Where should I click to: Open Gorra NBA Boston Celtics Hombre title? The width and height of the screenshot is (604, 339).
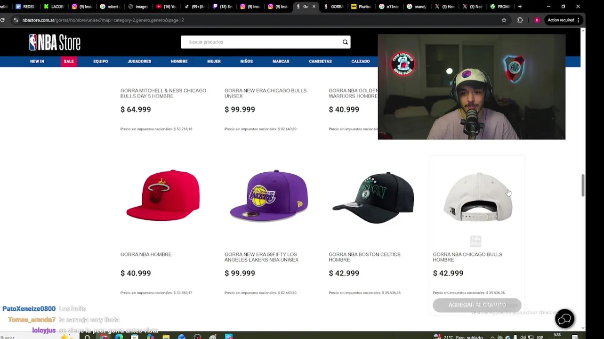coord(364,257)
